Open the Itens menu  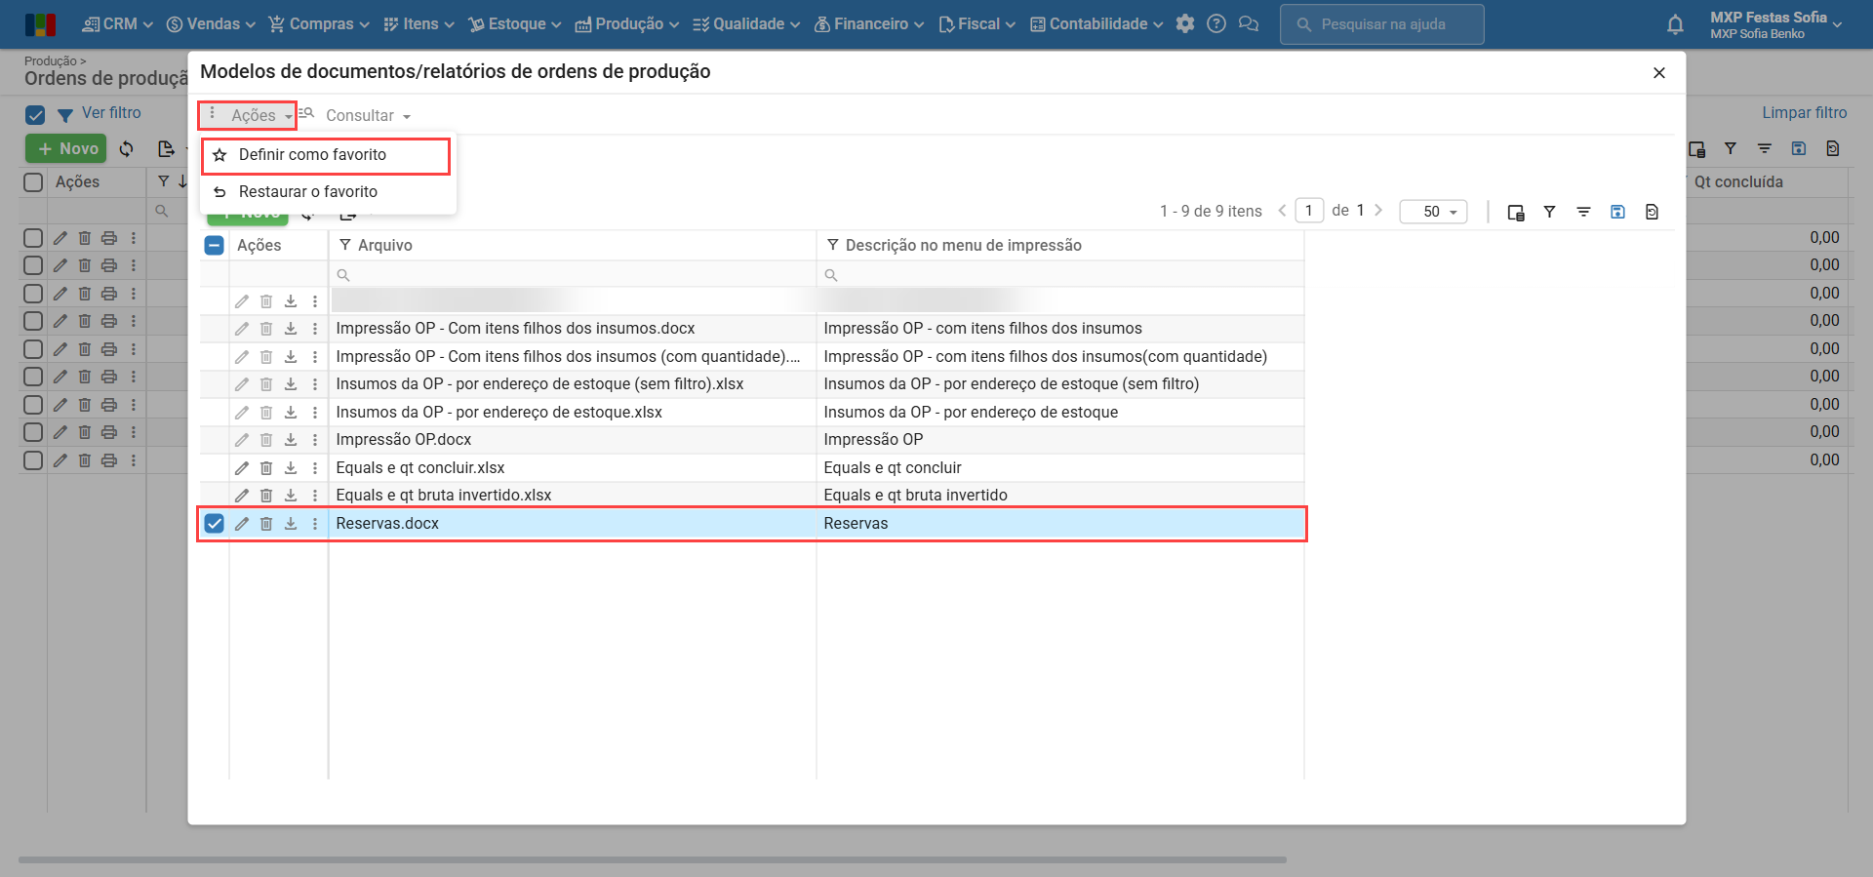pyautogui.click(x=418, y=24)
